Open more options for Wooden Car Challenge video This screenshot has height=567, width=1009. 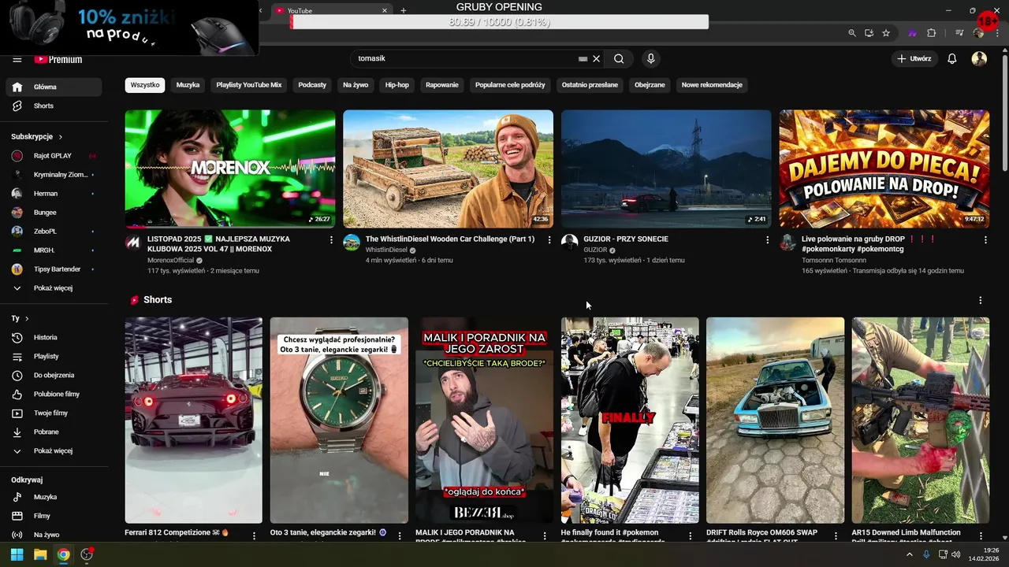[x=549, y=239]
